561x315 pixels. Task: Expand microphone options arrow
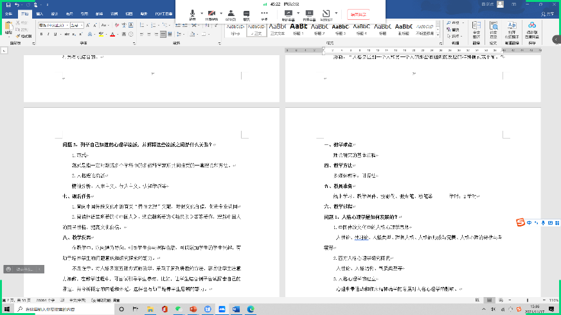(x=201, y=13)
